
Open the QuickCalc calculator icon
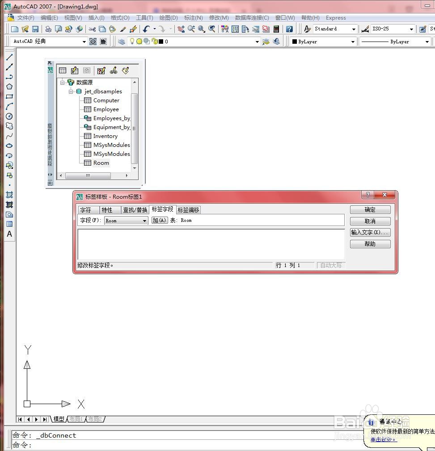[x=276, y=29]
